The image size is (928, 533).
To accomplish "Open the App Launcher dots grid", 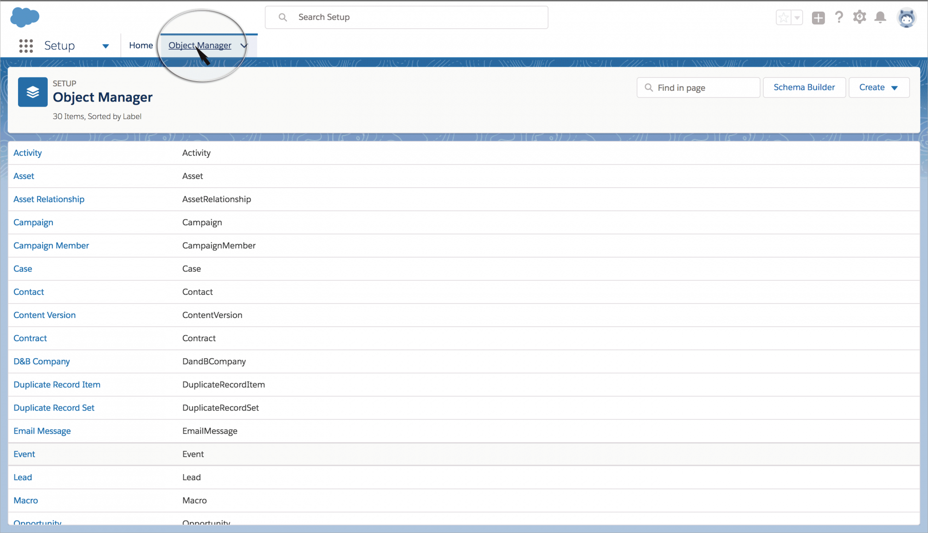I will (26, 45).
